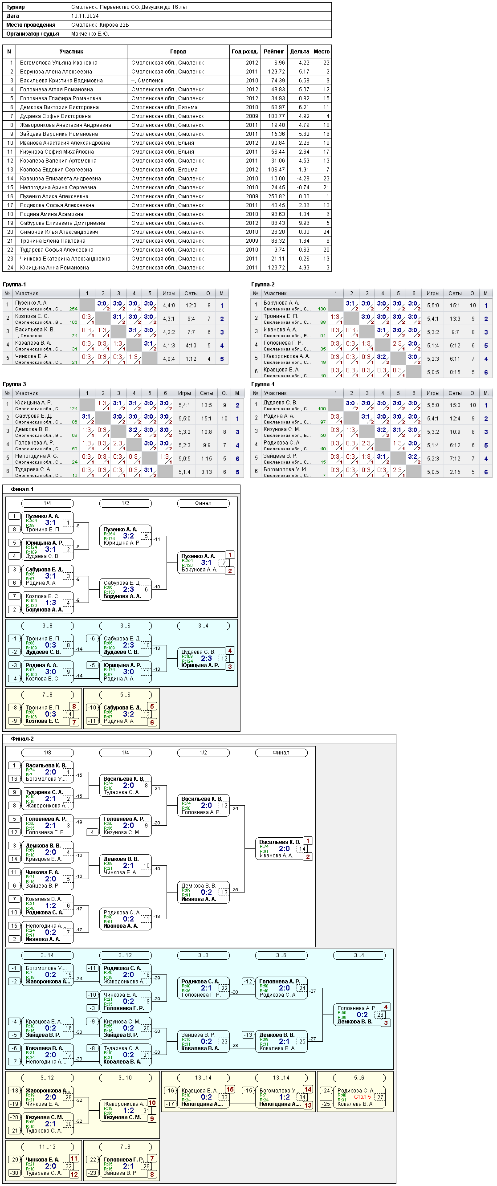
Task: Click the Финал-2 section title
Action: pos(22,739)
